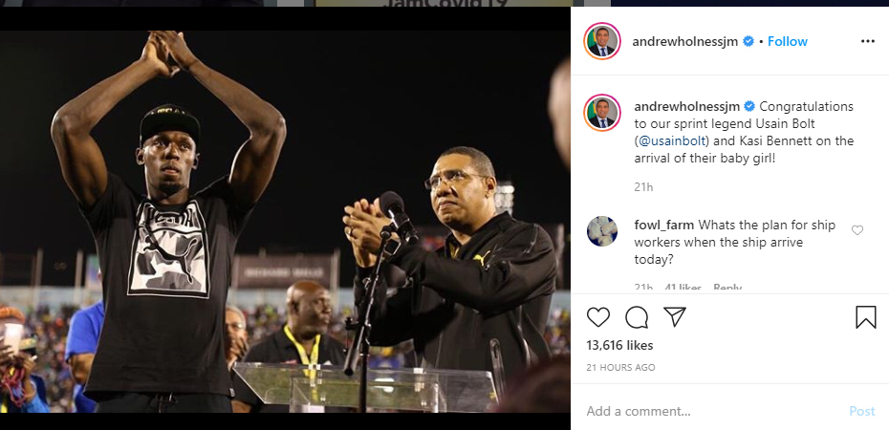Image resolution: width=889 pixels, height=430 pixels.
Task: Follow the andrewholnessjm account
Action: point(788,41)
